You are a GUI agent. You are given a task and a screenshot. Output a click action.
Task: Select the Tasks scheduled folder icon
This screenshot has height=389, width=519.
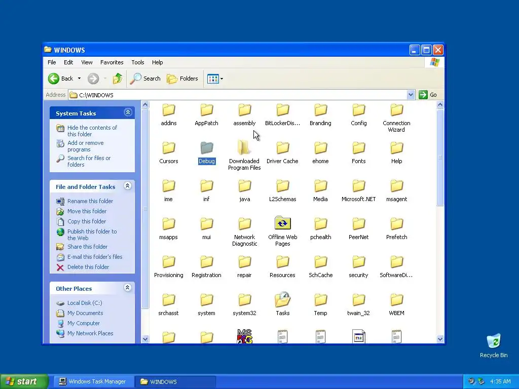click(x=283, y=299)
